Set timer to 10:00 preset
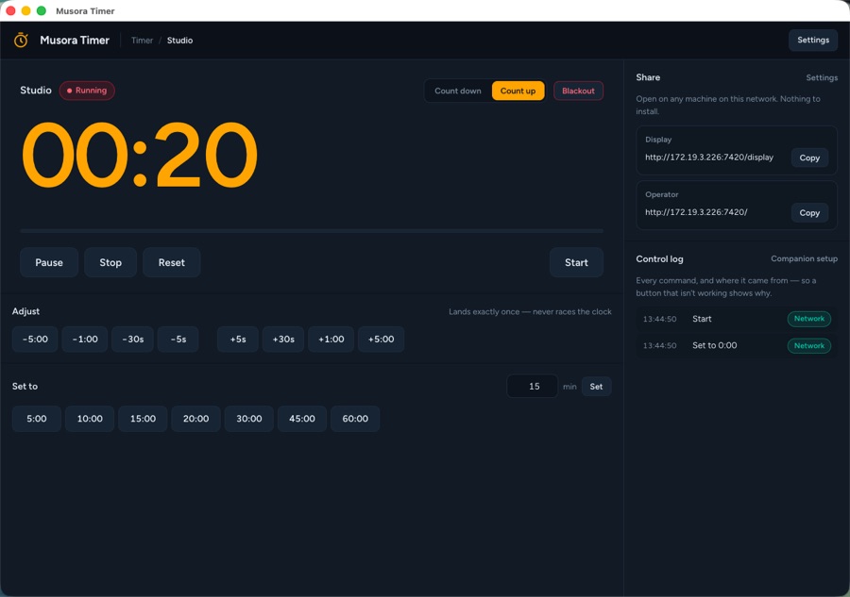The height and width of the screenshot is (597, 850). pyautogui.click(x=90, y=419)
